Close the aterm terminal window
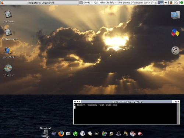This screenshot has height=138, width=184. [178, 102]
